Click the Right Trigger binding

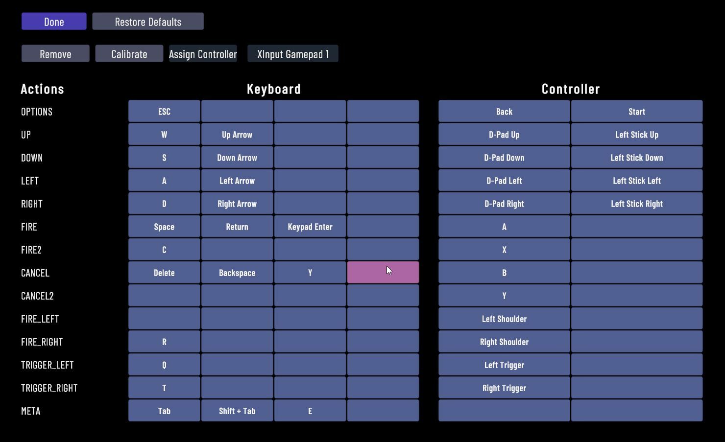point(504,388)
